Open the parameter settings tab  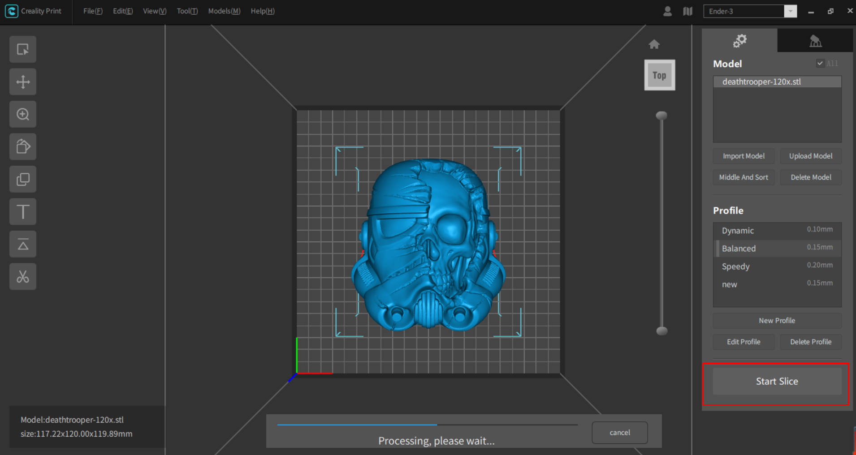coord(740,41)
